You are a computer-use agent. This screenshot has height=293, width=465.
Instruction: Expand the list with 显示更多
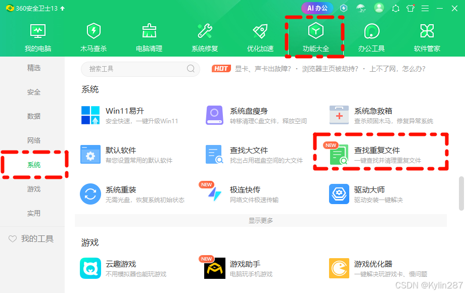261,220
